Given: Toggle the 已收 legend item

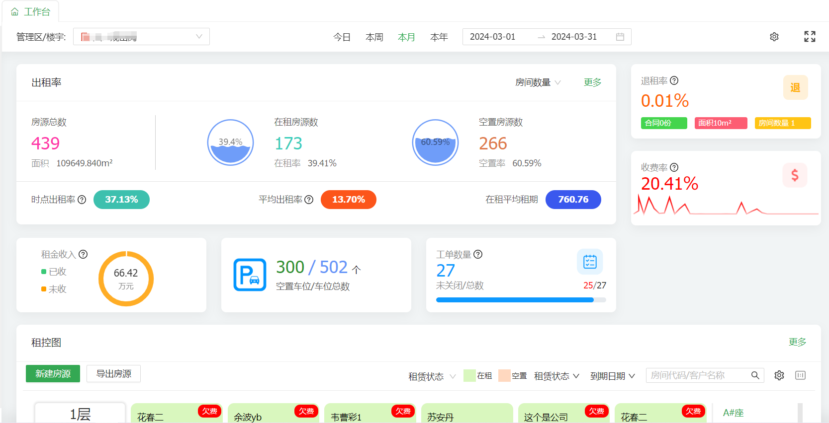Looking at the screenshot, I should (x=54, y=272).
